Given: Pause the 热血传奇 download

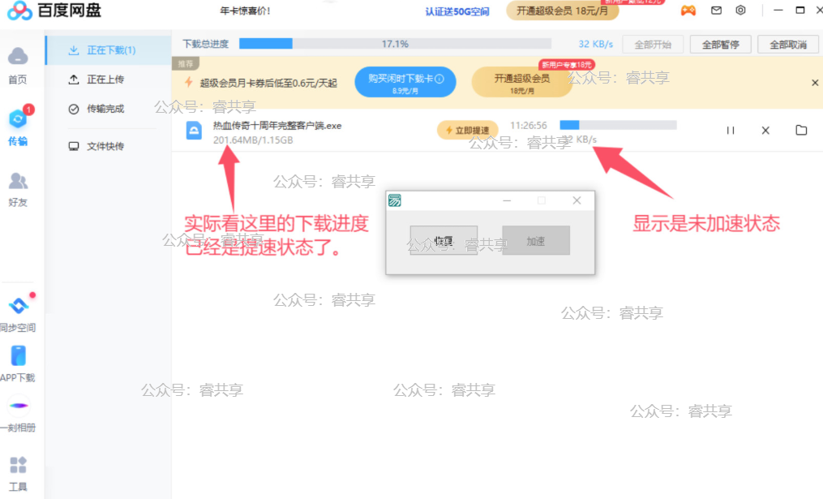Looking at the screenshot, I should click(x=730, y=131).
